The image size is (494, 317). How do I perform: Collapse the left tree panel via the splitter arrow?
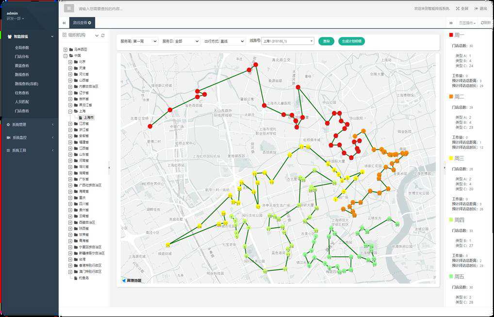109,167
